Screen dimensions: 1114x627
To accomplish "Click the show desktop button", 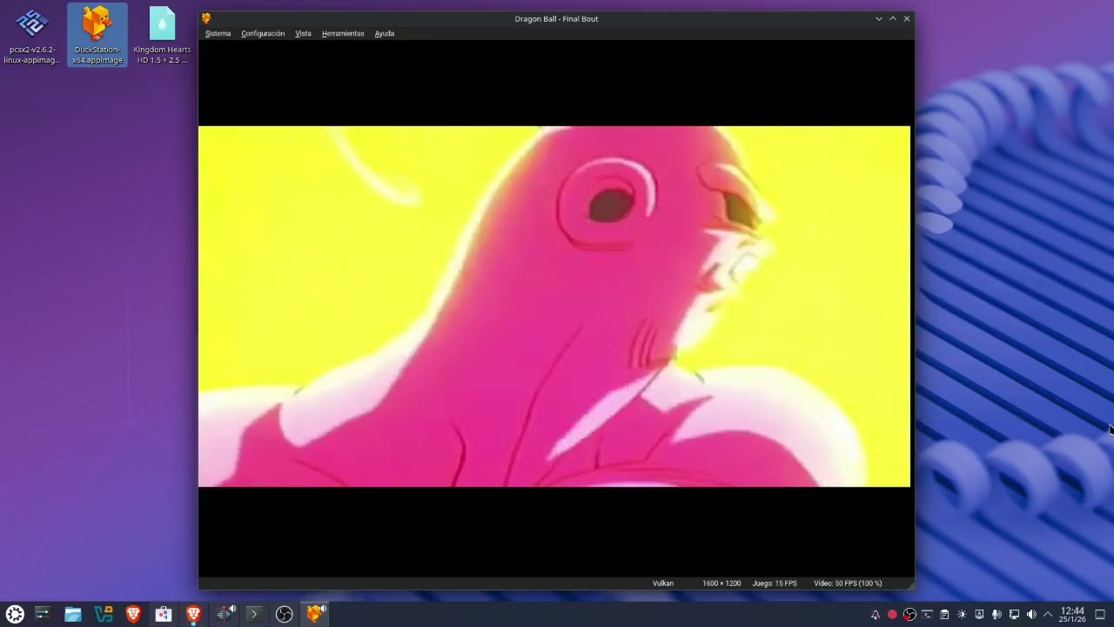I will (x=1100, y=615).
